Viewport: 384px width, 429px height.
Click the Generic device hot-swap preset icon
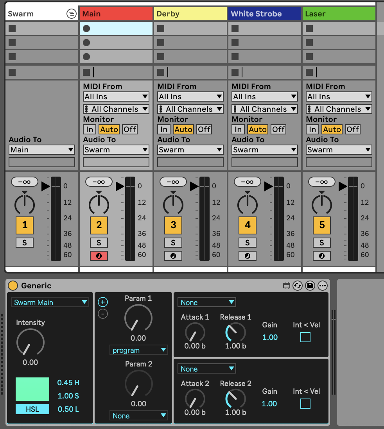point(298,286)
